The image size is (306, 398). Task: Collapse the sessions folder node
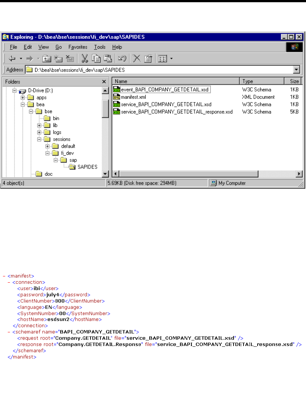[x=39, y=139]
